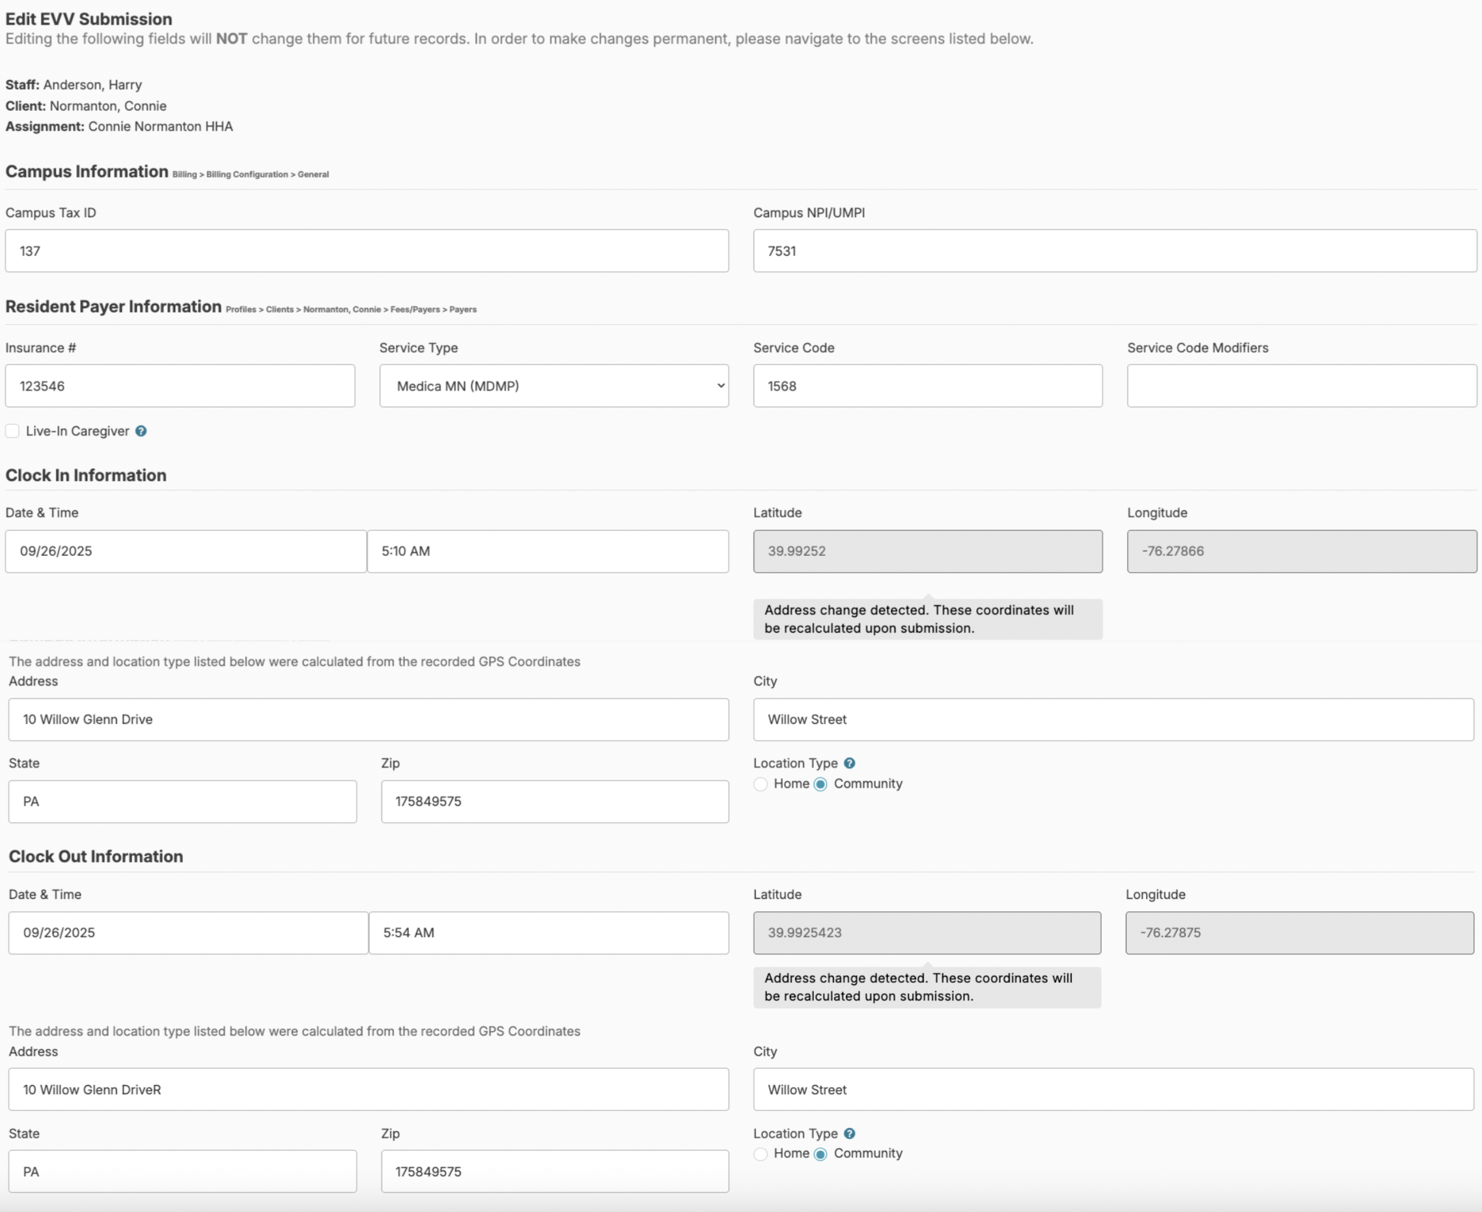
Task: Click Clock In Zip field
Action: point(555,801)
